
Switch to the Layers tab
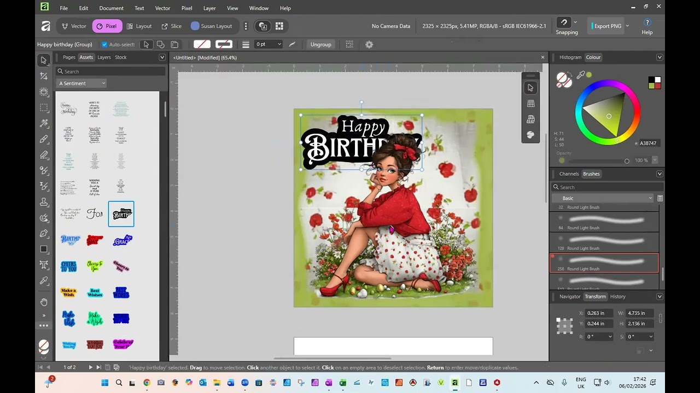pyautogui.click(x=104, y=57)
